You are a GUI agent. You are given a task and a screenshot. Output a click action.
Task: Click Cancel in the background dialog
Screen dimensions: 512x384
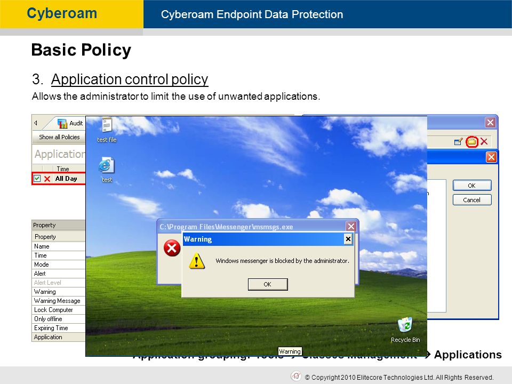point(472,200)
